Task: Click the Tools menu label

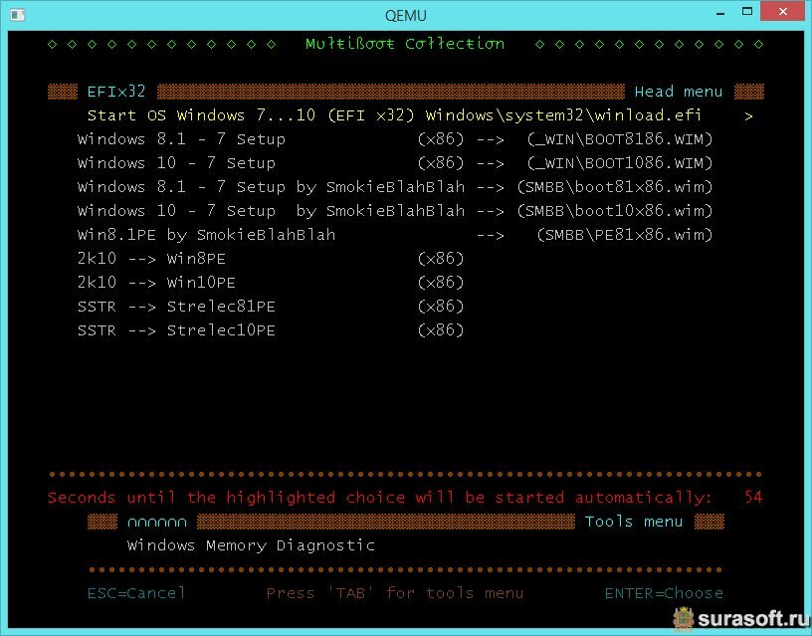Action: click(x=633, y=521)
